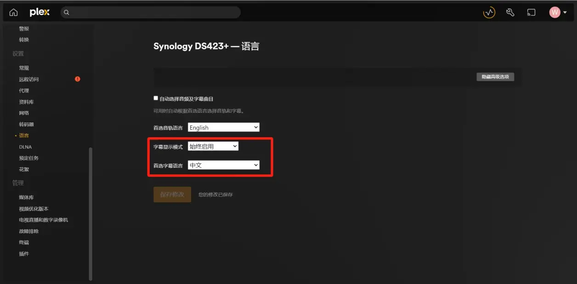Viewport: 577px width, 284px height.
Task: Open 插件 in the sidebar
Action: (24, 254)
